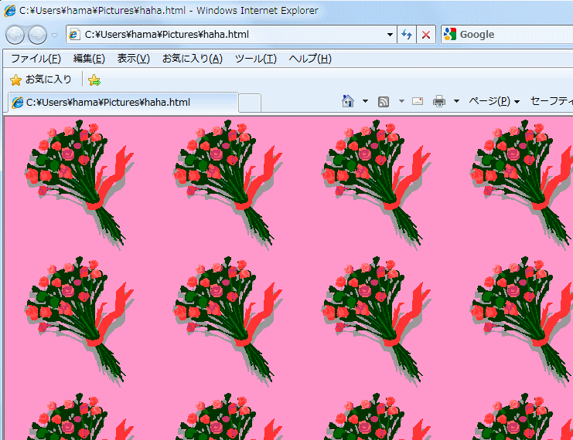Click the add to favorites bar icon
The height and width of the screenshot is (440, 573).
click(94, 80)
